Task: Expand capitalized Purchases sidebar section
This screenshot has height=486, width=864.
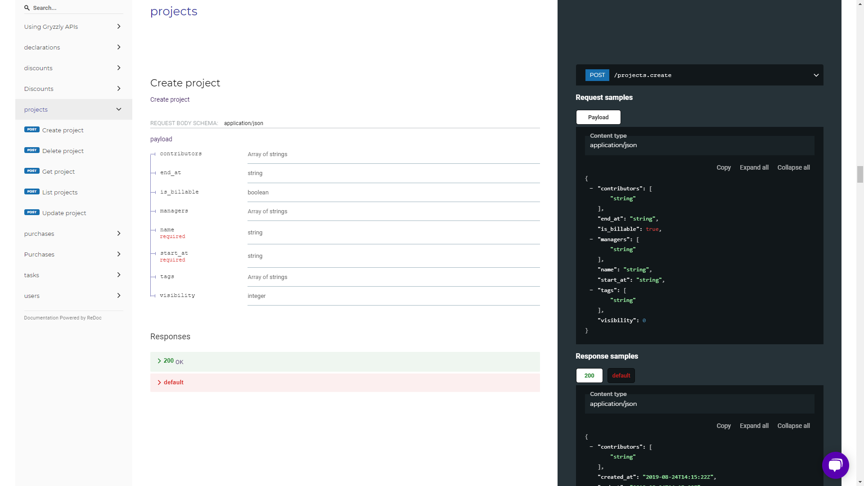Action: pyautogui.click(x=74, y=254)
